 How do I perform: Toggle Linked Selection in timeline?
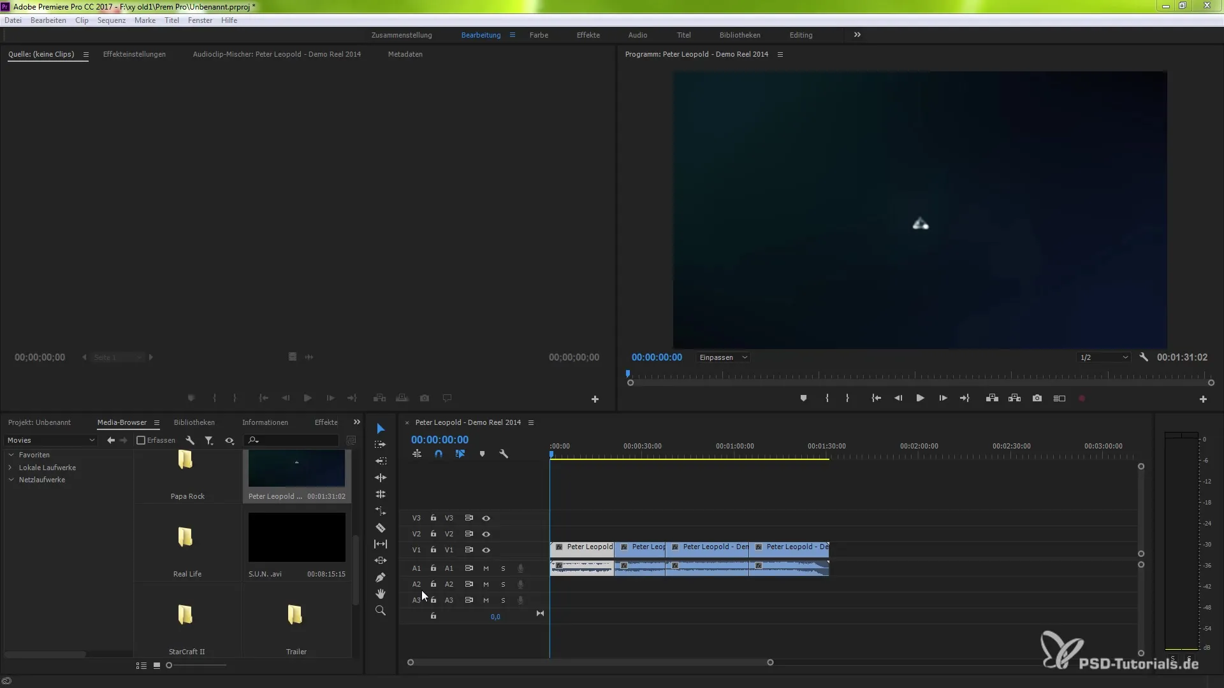click(460, 454)
